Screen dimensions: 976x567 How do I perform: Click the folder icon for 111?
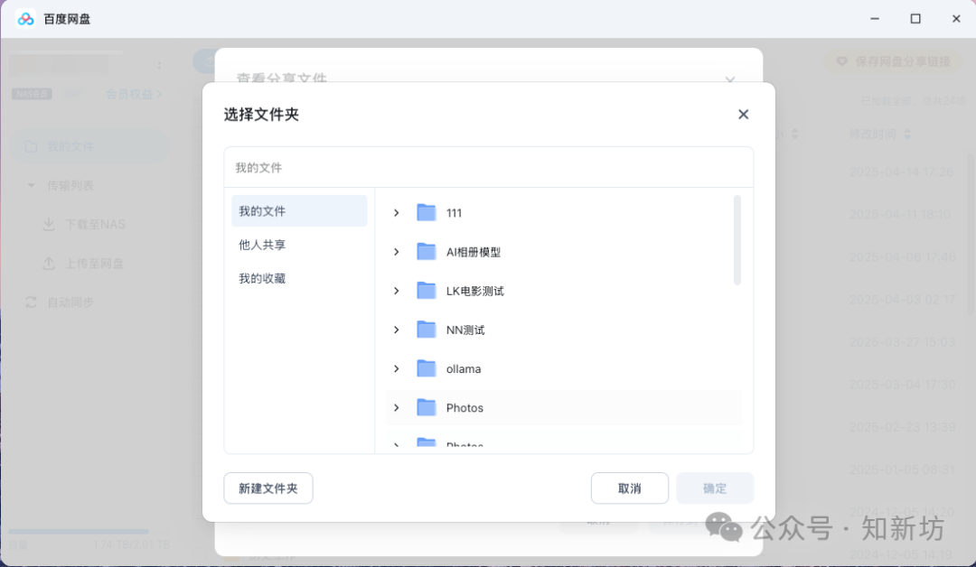click(x=426, y=212)
